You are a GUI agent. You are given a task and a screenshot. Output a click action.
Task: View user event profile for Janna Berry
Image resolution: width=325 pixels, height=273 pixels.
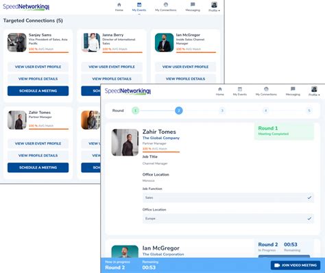112,67
